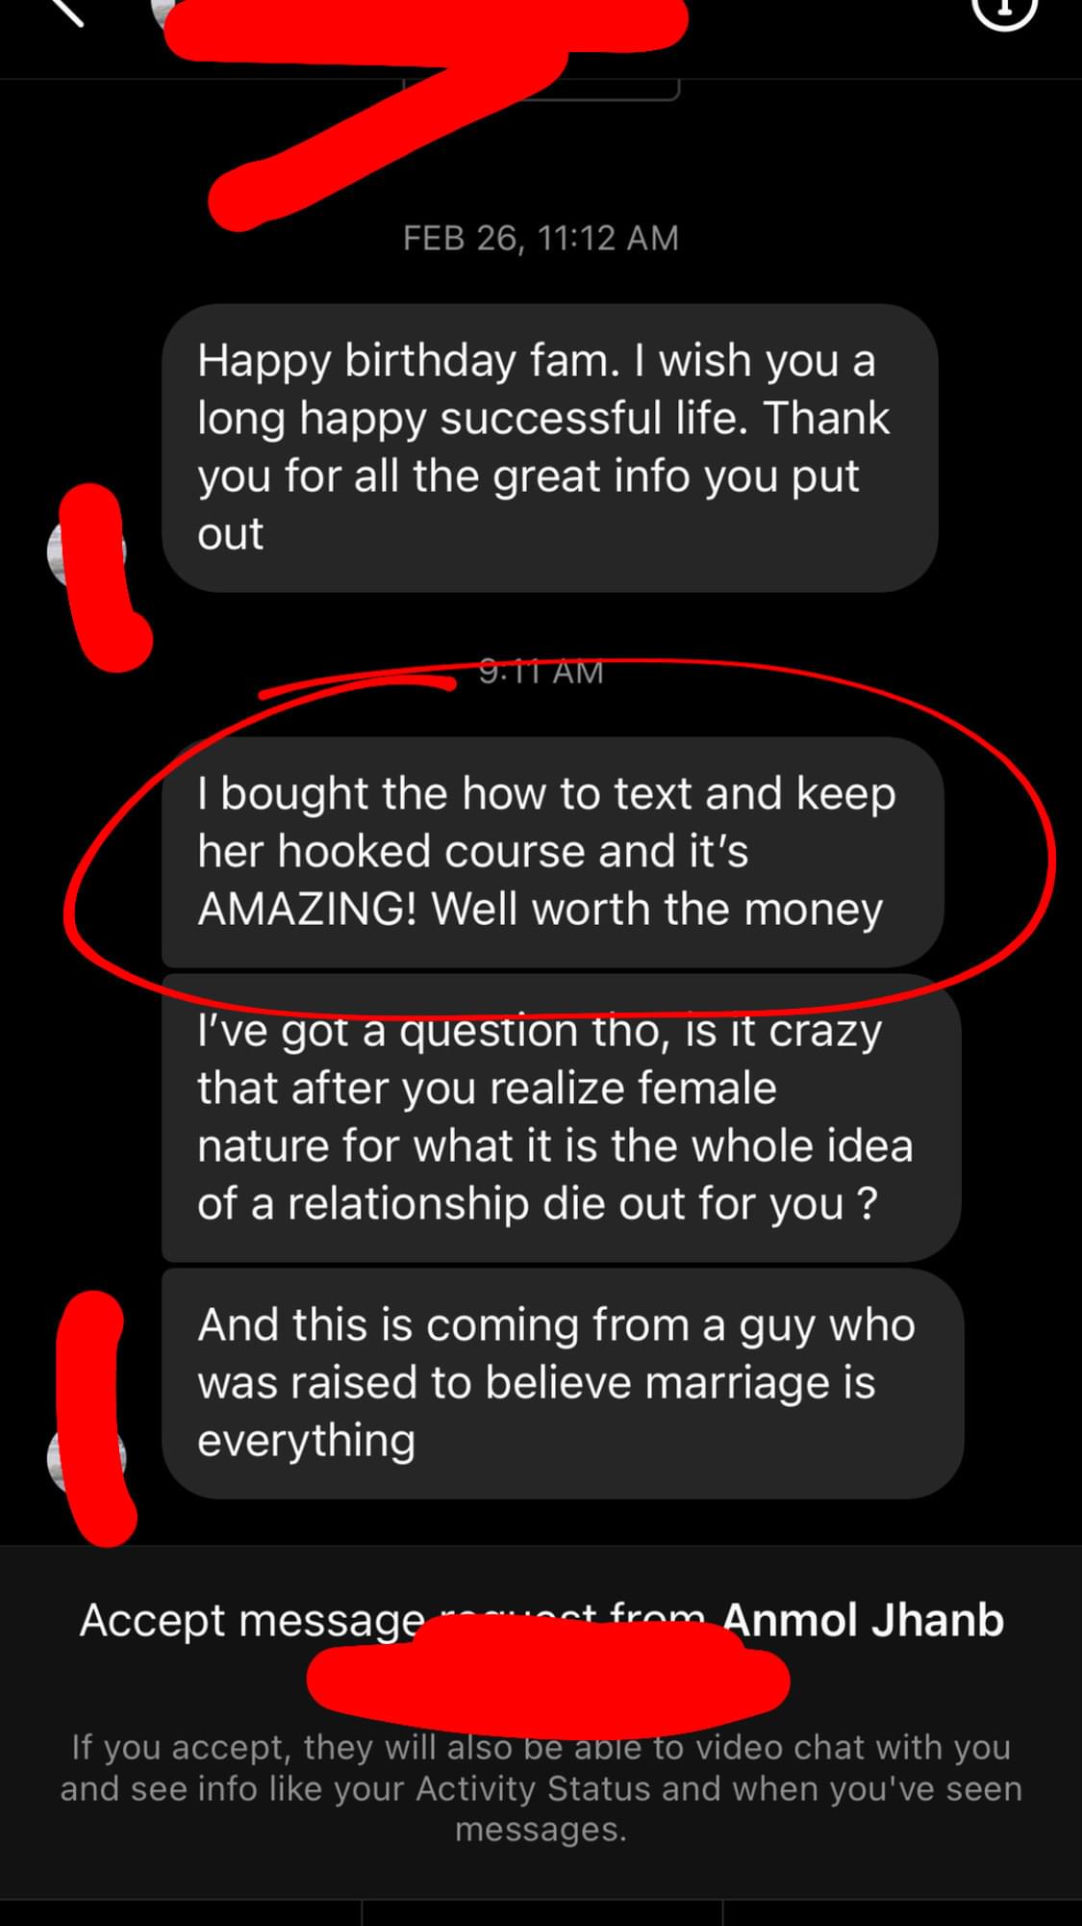The image size is (1082, 1926).
Task: Tap the 9:11 AM timestamp
Action: (541, 672)
